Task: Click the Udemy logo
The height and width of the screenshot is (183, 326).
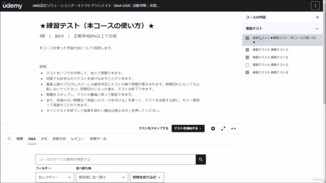Action: point(12,6)
